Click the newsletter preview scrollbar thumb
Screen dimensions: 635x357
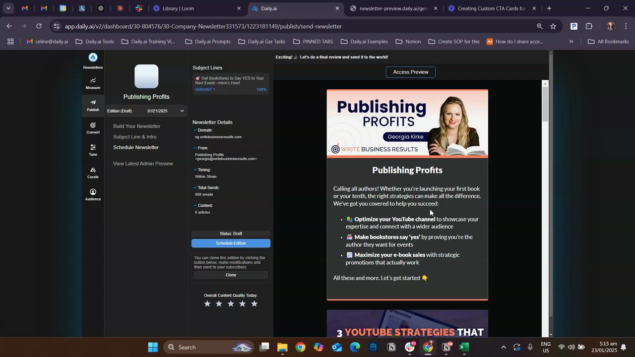pyautogui.click(x=545, y=104)
